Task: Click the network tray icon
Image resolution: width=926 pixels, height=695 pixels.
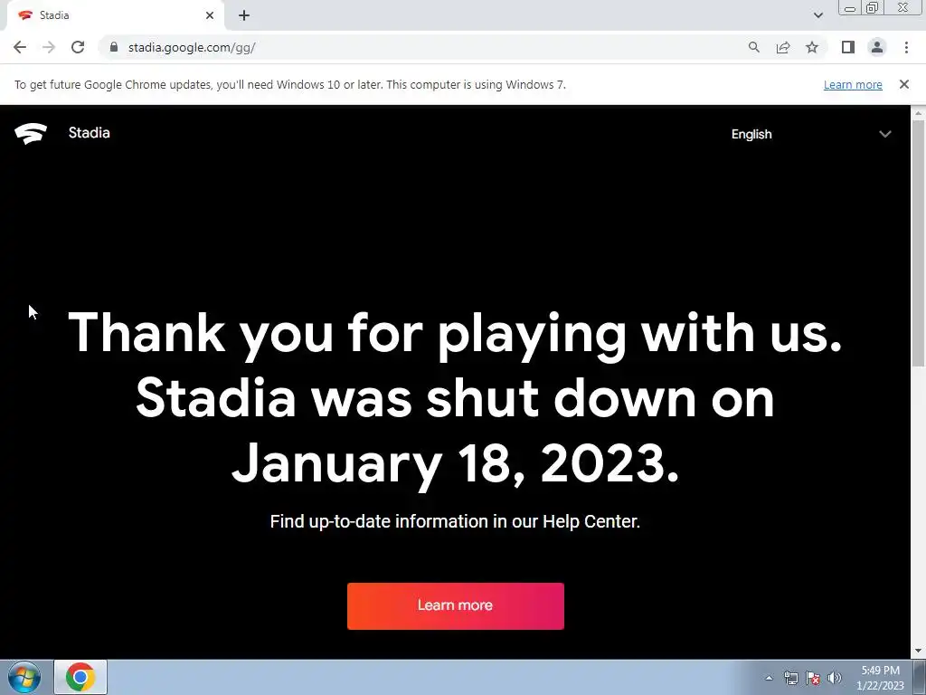Action: click(x=790, y=678)
